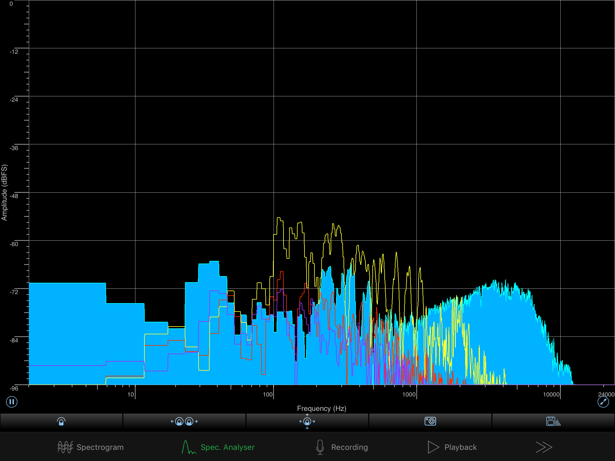Click the 10 Hz frequency tick label
This screenshot has width=615, height=461.
pos(131,394)
